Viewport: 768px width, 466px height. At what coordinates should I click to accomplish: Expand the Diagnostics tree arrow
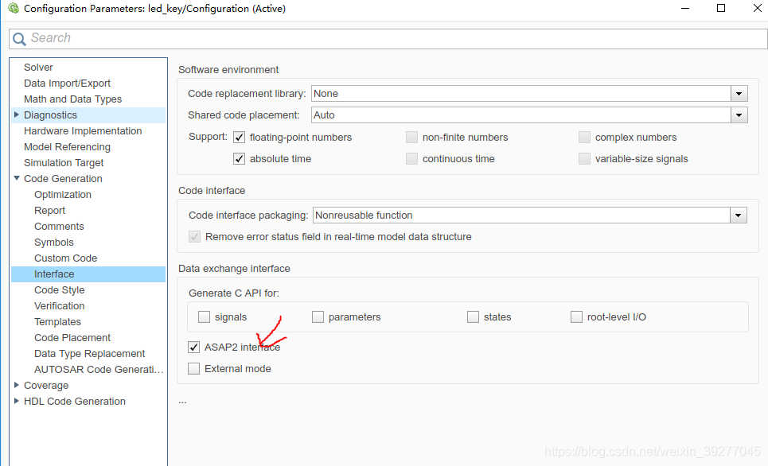pyautogui.click(x=16, y=115)
